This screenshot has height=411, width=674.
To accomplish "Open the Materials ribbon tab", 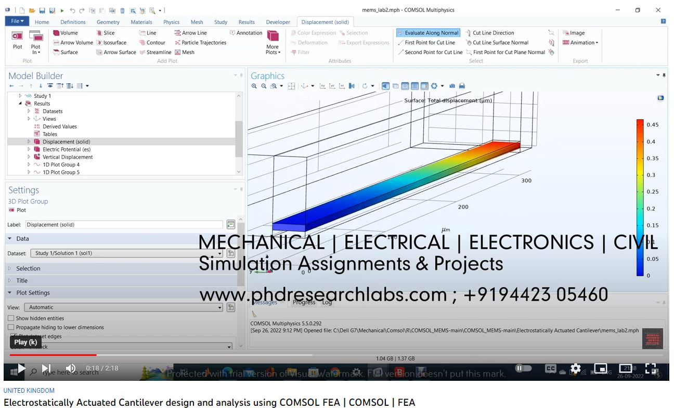I will point(141,22).
